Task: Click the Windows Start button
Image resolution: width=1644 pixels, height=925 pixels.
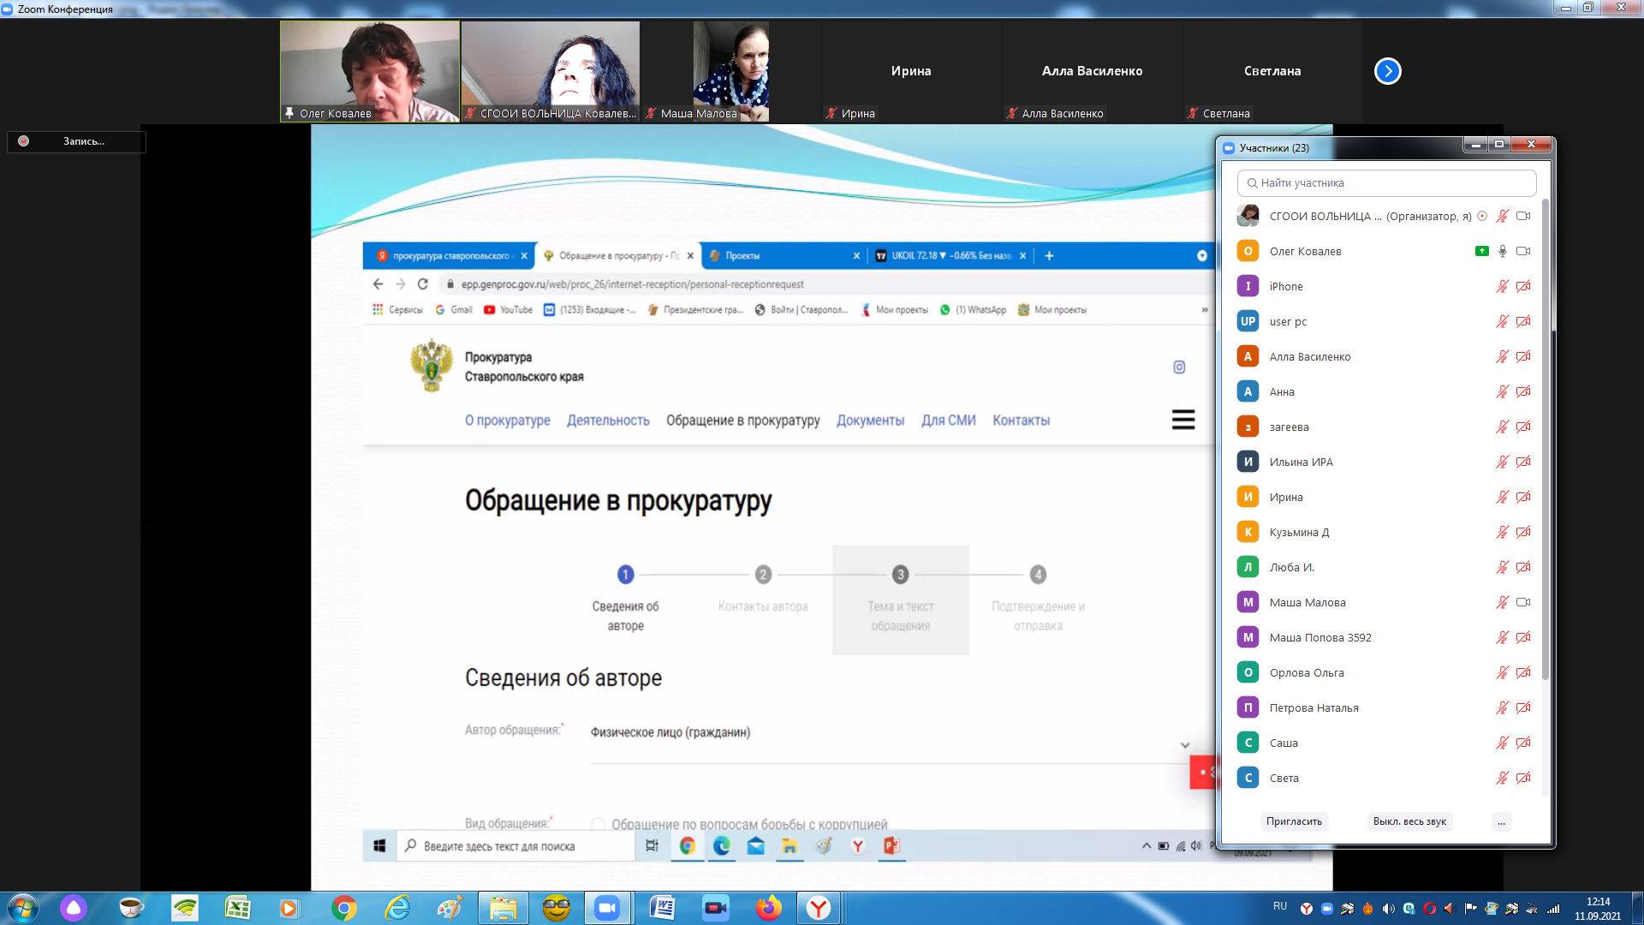Action: [22, 908]
